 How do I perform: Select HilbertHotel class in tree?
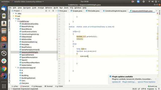click(x=27, y=37)
